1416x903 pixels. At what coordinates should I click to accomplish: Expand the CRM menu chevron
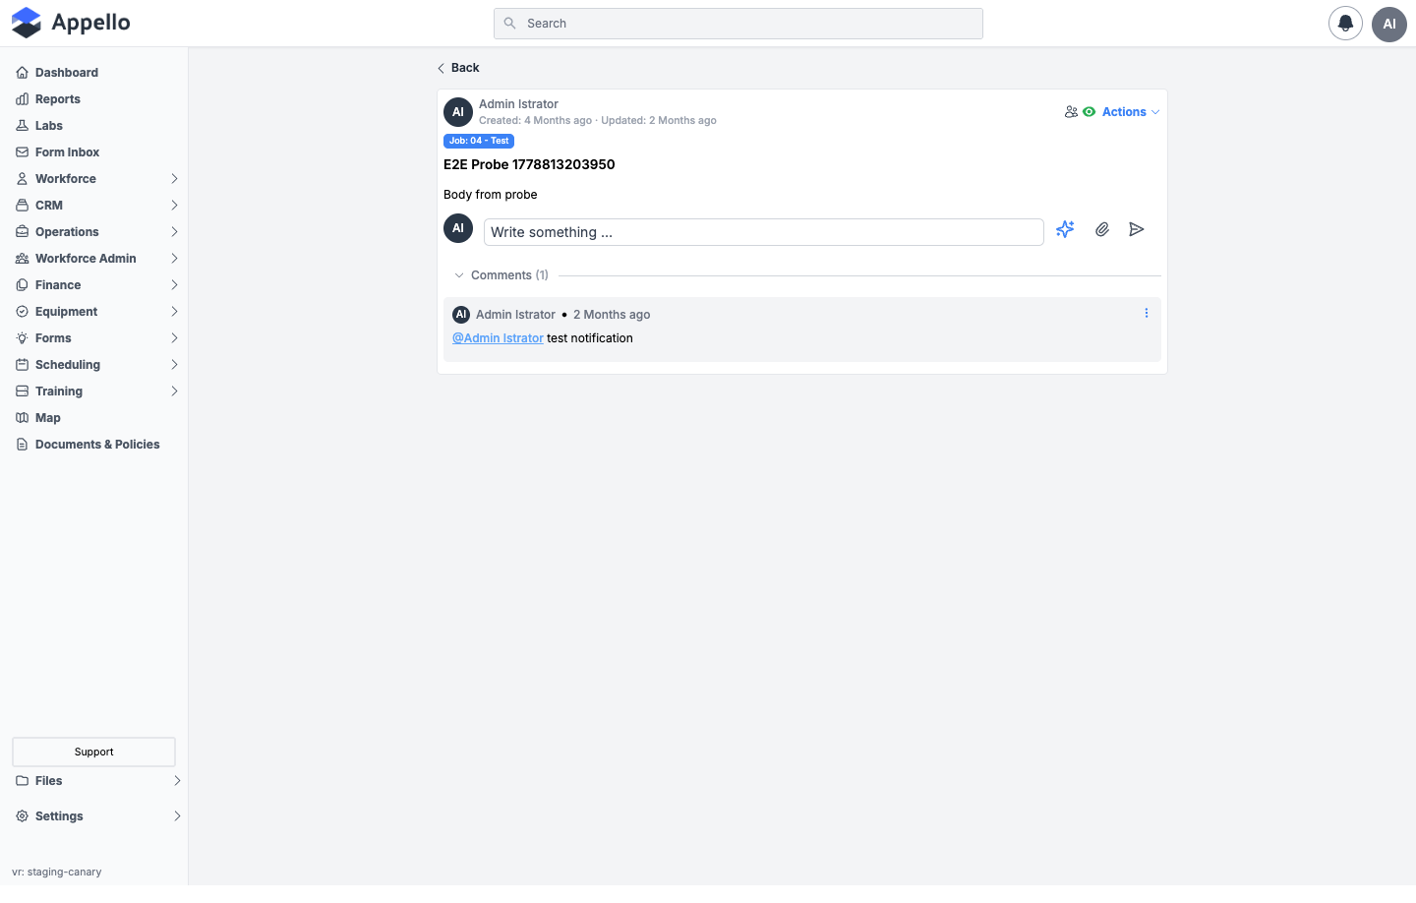pyautogui.click(x=174, y=206)
